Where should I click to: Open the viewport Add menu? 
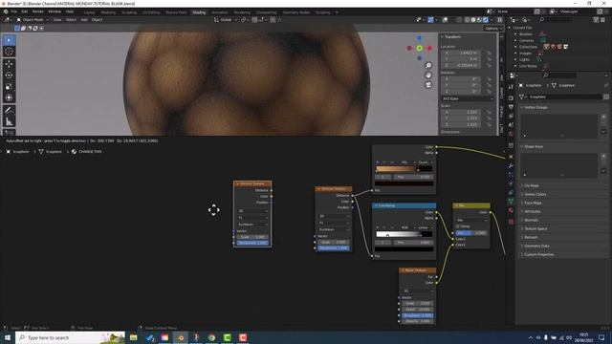84,19
